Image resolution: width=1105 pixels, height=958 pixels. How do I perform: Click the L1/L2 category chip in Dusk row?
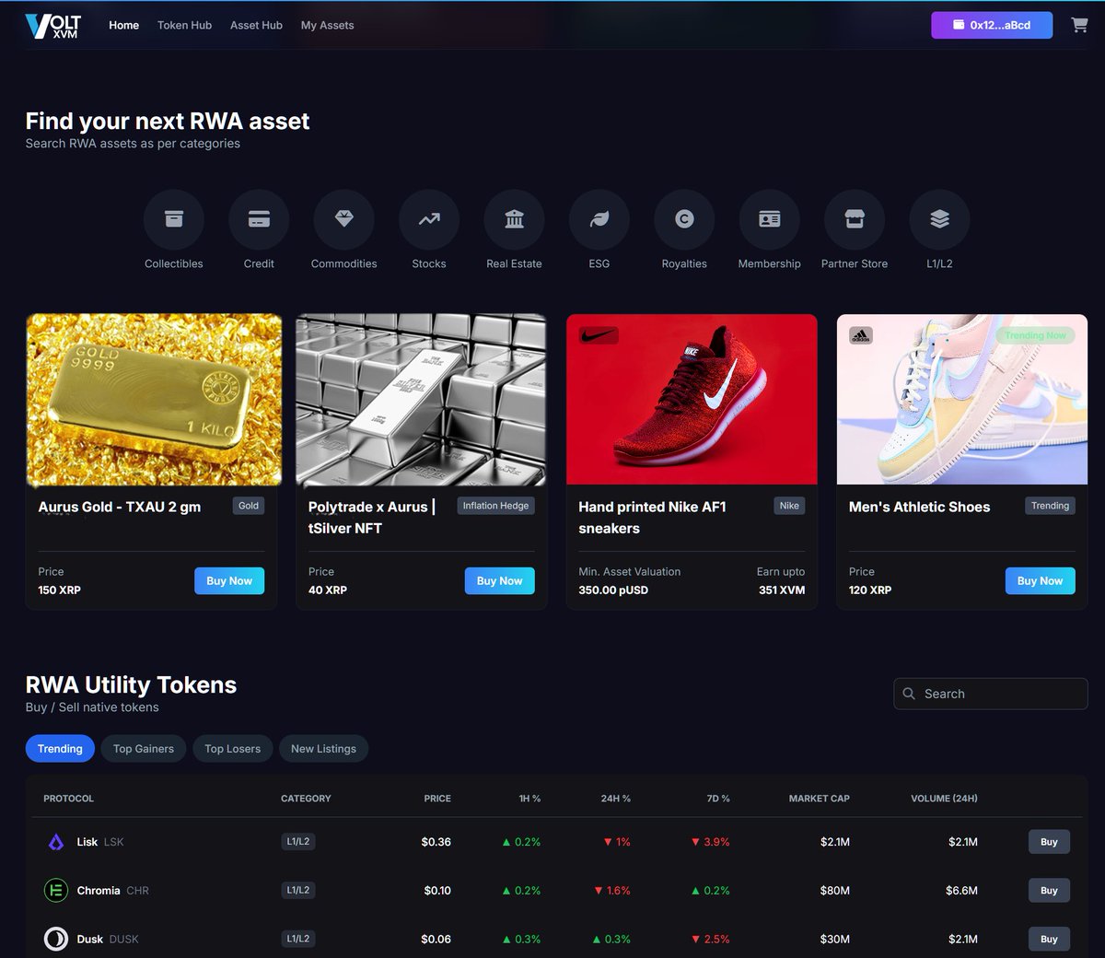pos(298,939)
